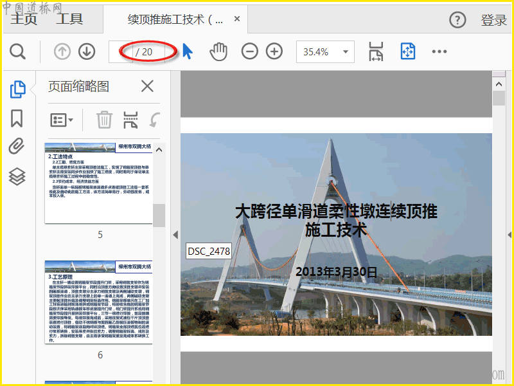
Task: Collapse left pane with triangle arrow
Action: (x=175, y=235)
